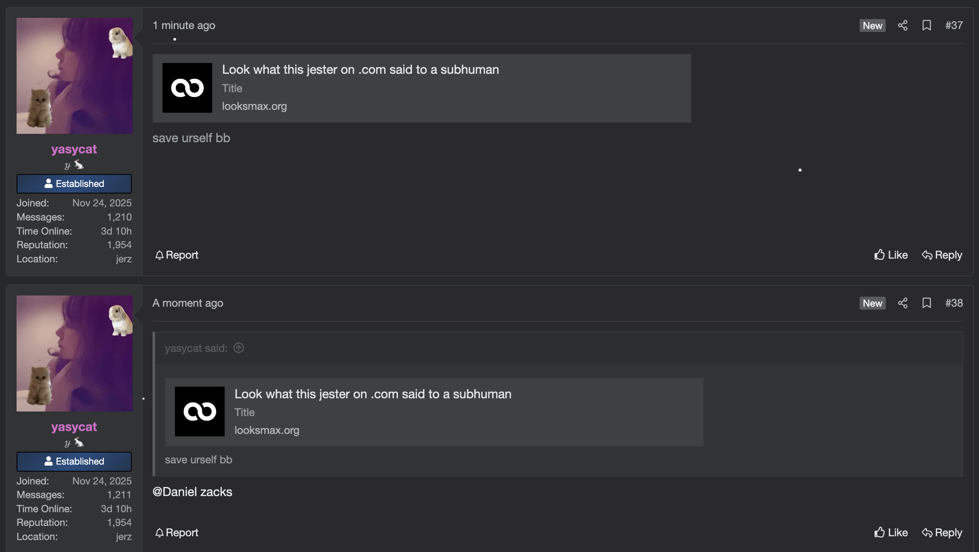
Task: Reply to post #37
Action: point(942,255)
